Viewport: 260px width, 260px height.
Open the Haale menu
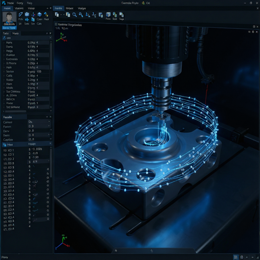point(10,3)
